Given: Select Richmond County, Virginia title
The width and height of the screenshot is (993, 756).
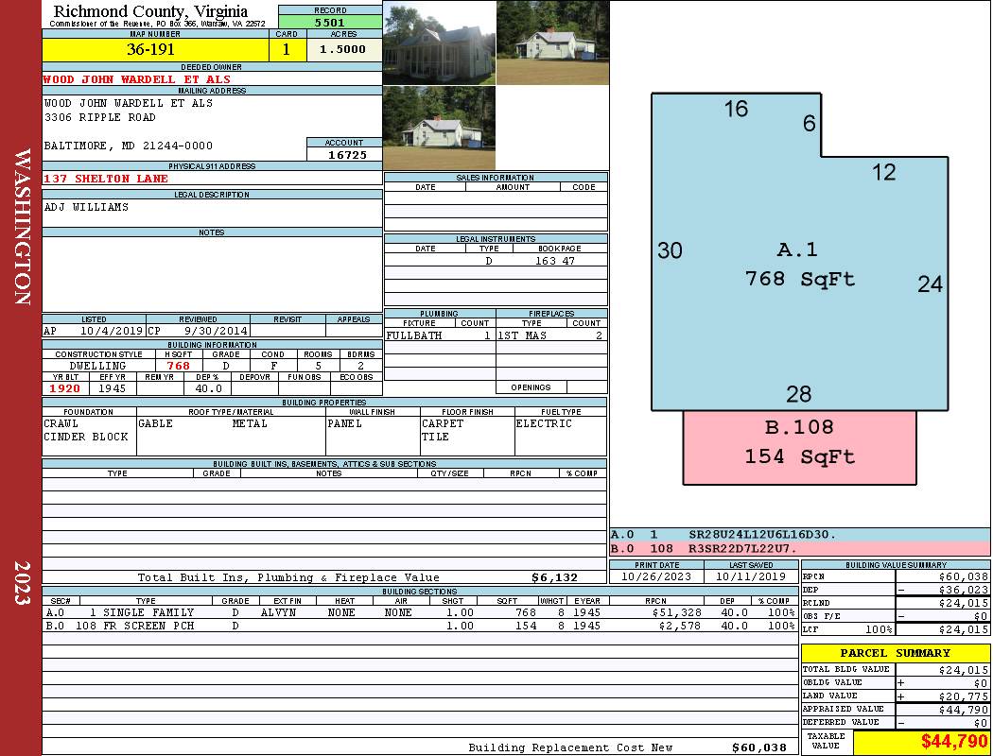Looking at the screenshot, I should (150, 10).
